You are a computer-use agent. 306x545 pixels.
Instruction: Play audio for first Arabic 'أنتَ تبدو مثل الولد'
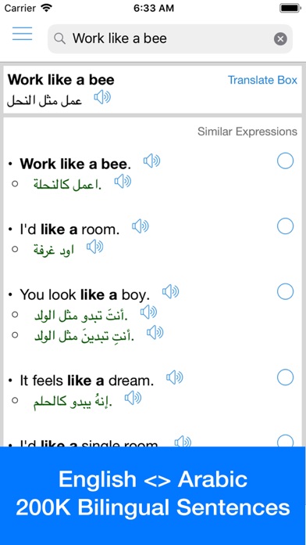[x=148, y=312]
